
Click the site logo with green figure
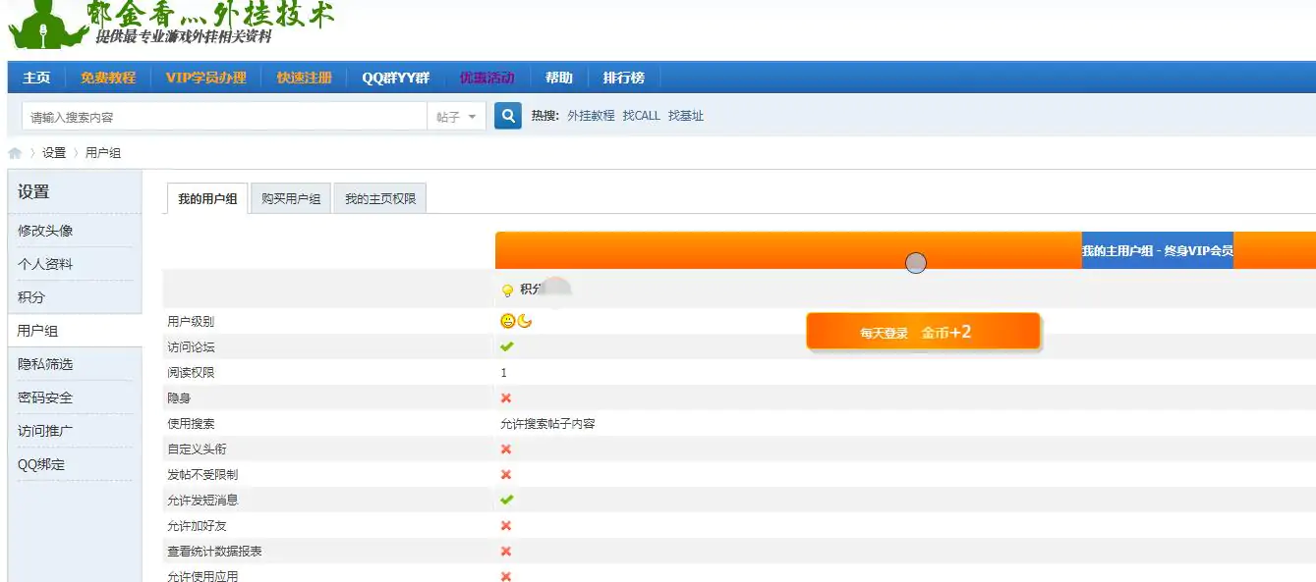pyautogui.click(x=172, y=25)
